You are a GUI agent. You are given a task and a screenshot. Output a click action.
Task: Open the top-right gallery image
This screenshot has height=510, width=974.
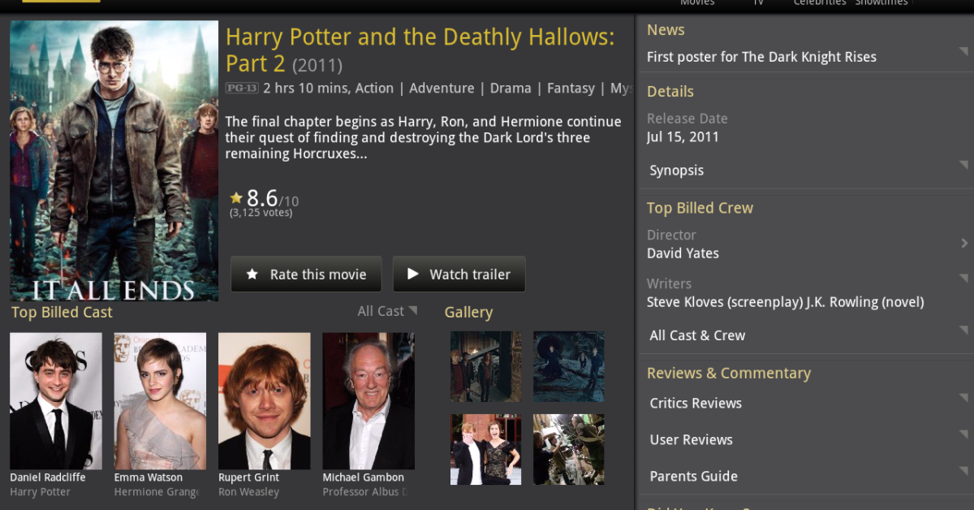tap(568, 366)
